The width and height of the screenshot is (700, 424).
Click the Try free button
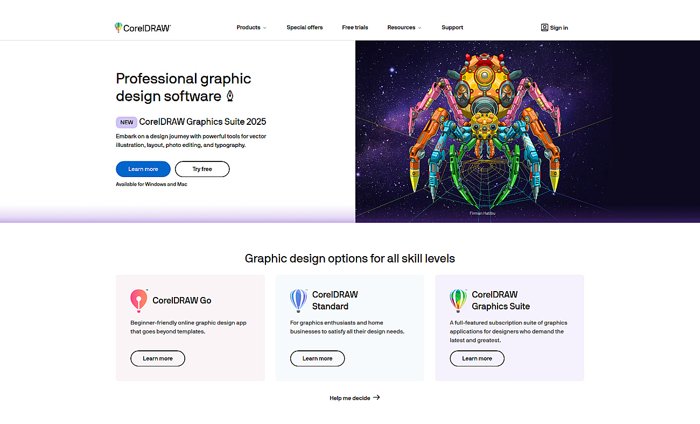(x=202, y=169)
